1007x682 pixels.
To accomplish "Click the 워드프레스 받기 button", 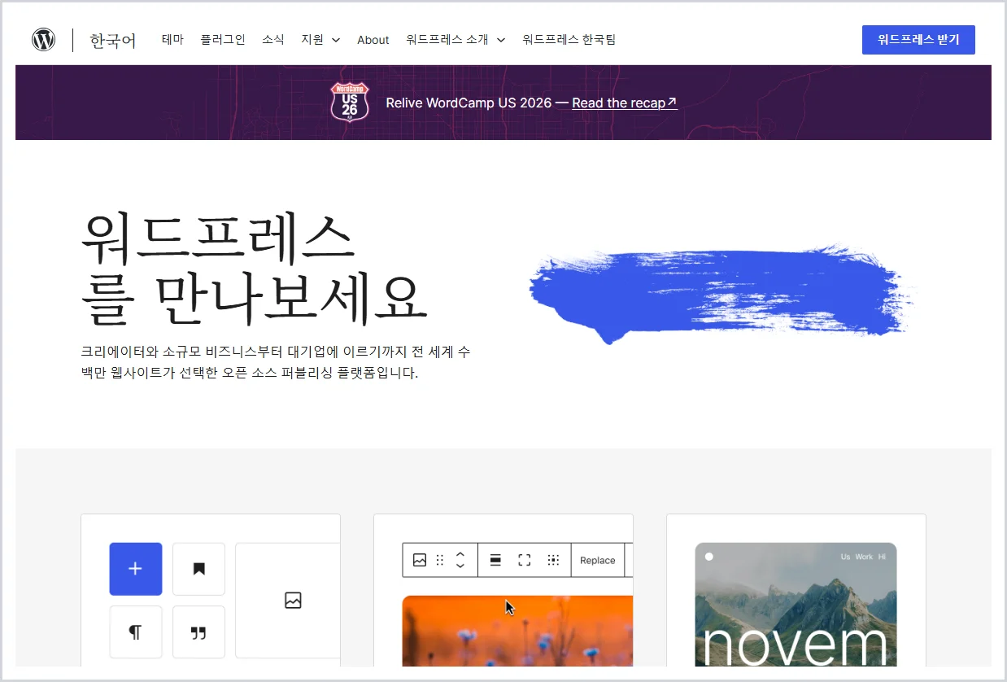I will point(918,40).
